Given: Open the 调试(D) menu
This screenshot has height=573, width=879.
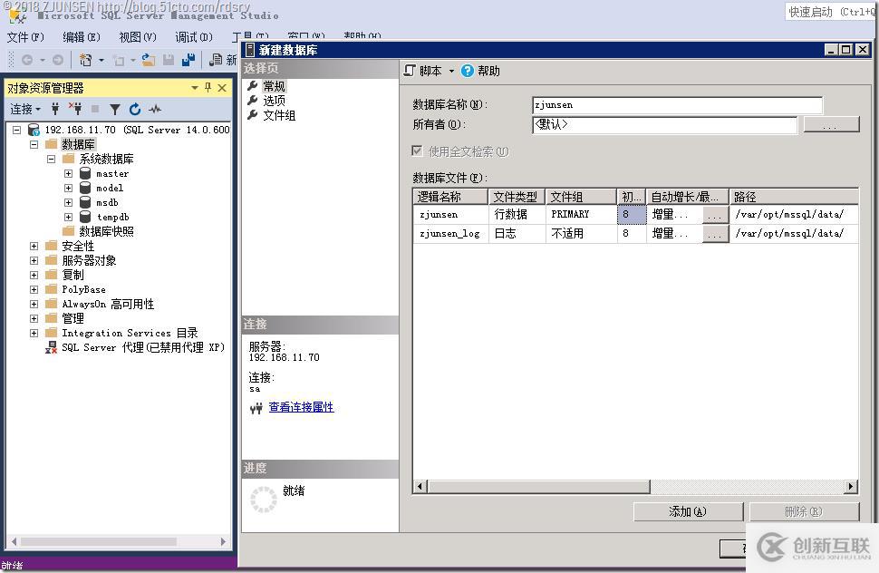Looking at the screenshot, I should coord(193,37).
